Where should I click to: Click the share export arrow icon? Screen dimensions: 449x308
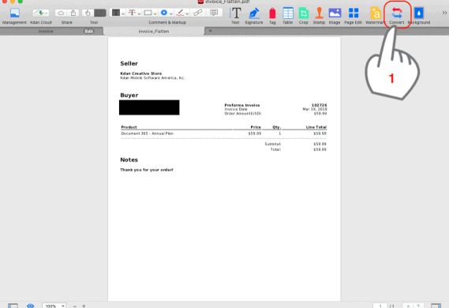pyautogui.click(x=73, y=13)
